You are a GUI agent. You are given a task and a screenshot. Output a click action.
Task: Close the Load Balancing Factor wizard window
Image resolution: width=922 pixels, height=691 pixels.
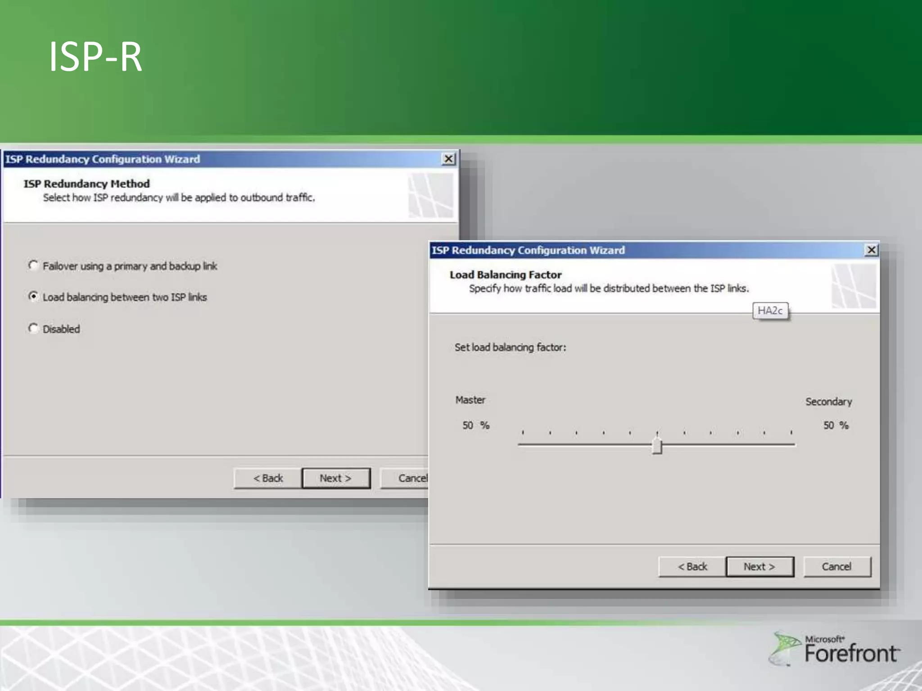[x=872, y=250]
